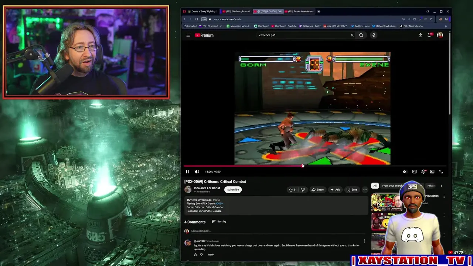Clear the 'criticom ps1' search text

click(x=352, y=35)
